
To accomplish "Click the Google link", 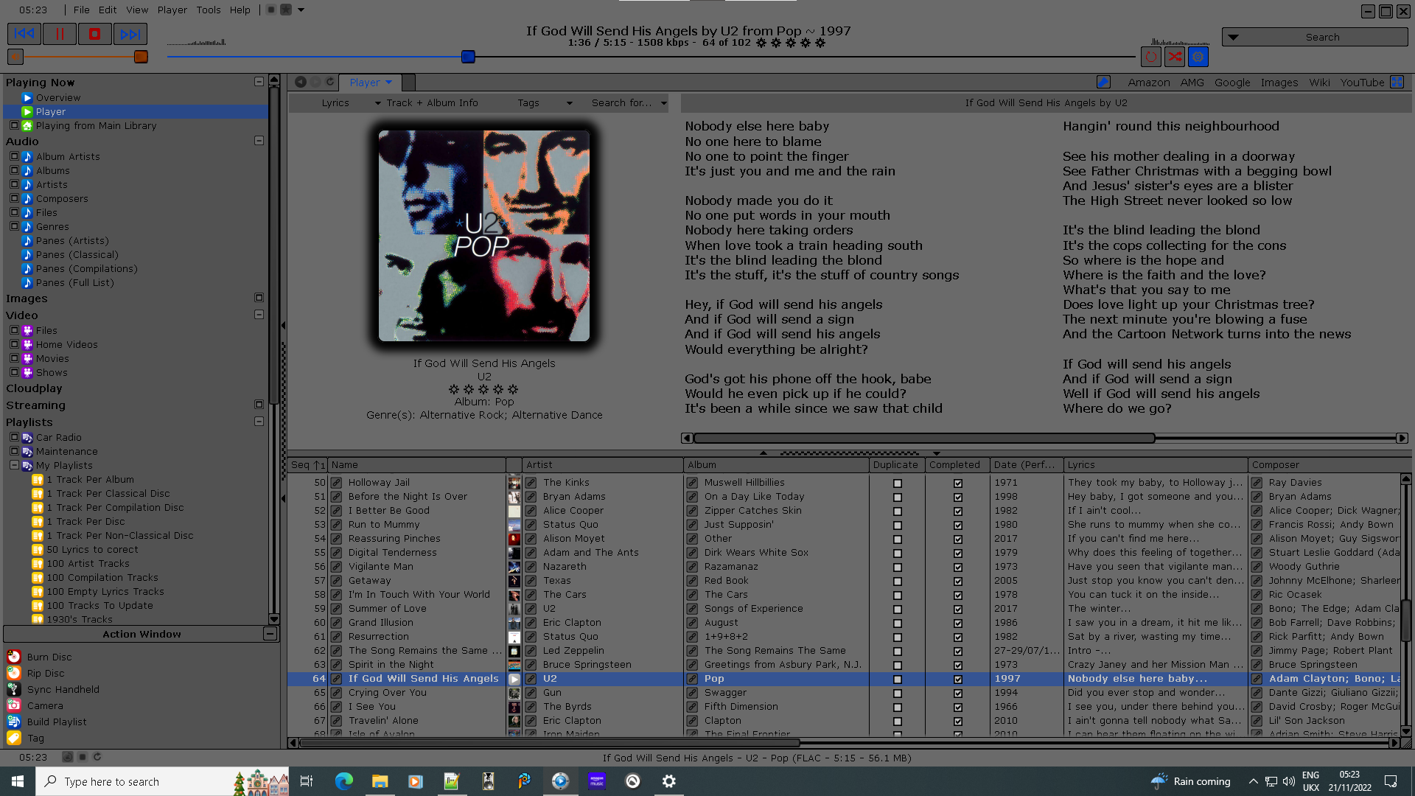I will (1232, 83).
